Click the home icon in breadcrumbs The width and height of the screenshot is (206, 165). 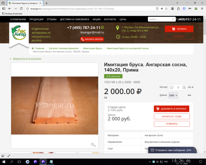[33, 48]
